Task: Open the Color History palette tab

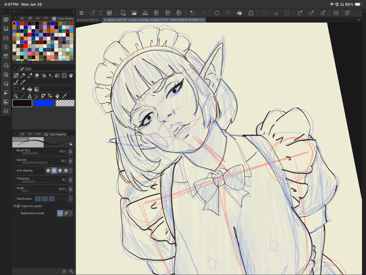Action: point(63,19)
